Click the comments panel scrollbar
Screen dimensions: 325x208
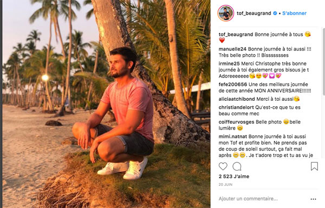pos(323,62)
